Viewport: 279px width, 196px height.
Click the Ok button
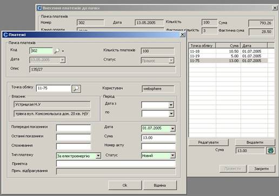pos(125,185)
